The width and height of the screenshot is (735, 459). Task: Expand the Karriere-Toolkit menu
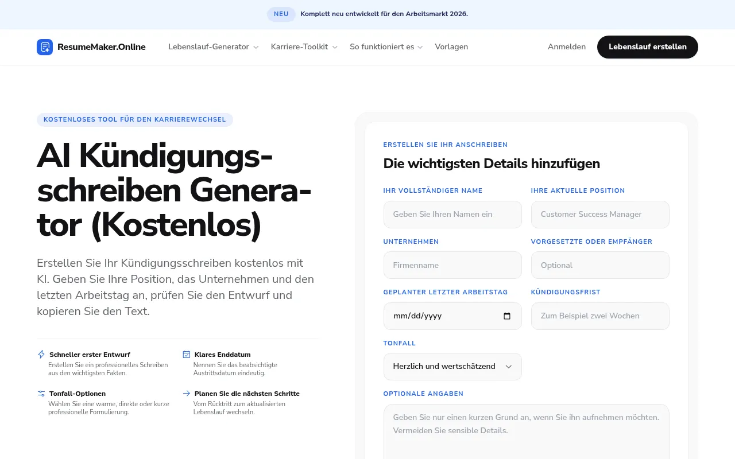304,47
